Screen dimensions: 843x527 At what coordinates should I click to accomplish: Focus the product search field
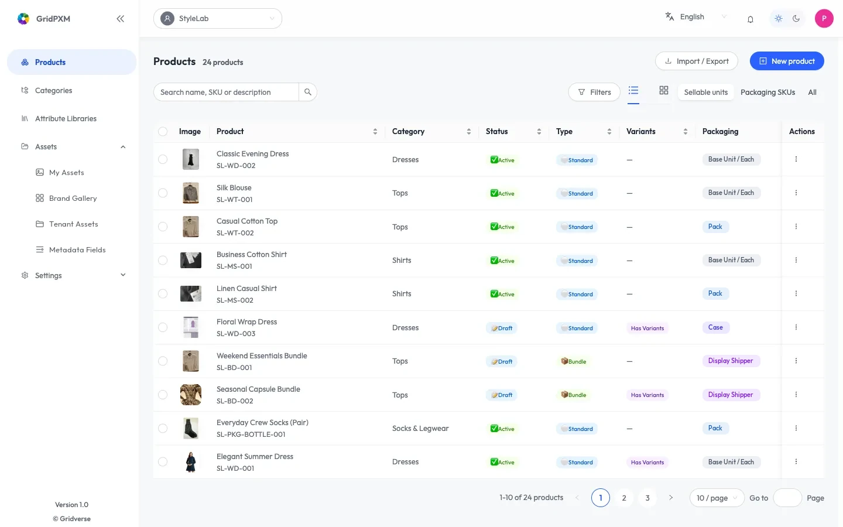[x=226, y=92]
